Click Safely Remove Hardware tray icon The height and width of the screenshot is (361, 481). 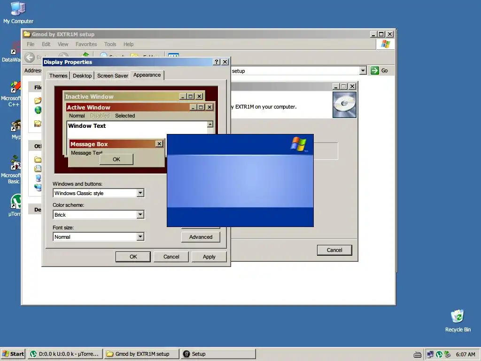pos(447,354)
